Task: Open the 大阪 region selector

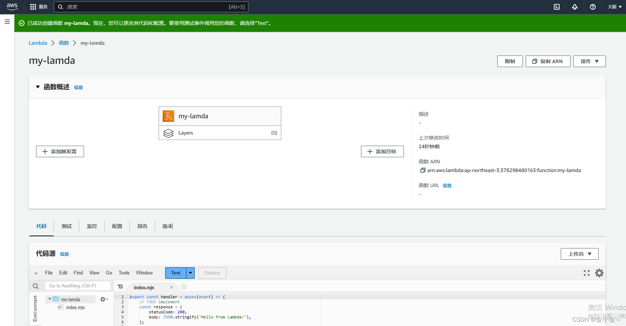Action: [614, 7]
